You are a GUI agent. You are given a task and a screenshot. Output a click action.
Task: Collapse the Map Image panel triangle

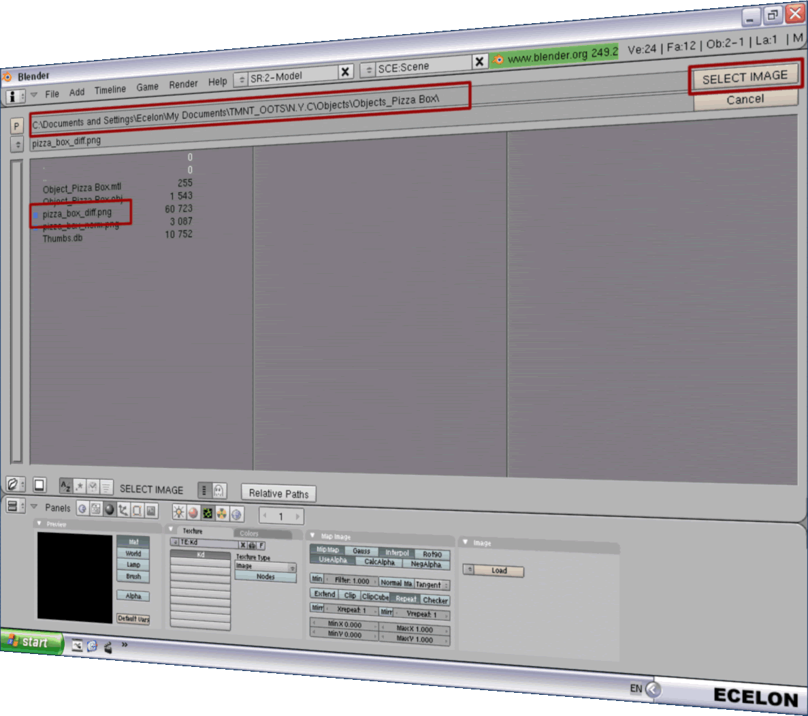pyautogui.click(x=312, y=535)
